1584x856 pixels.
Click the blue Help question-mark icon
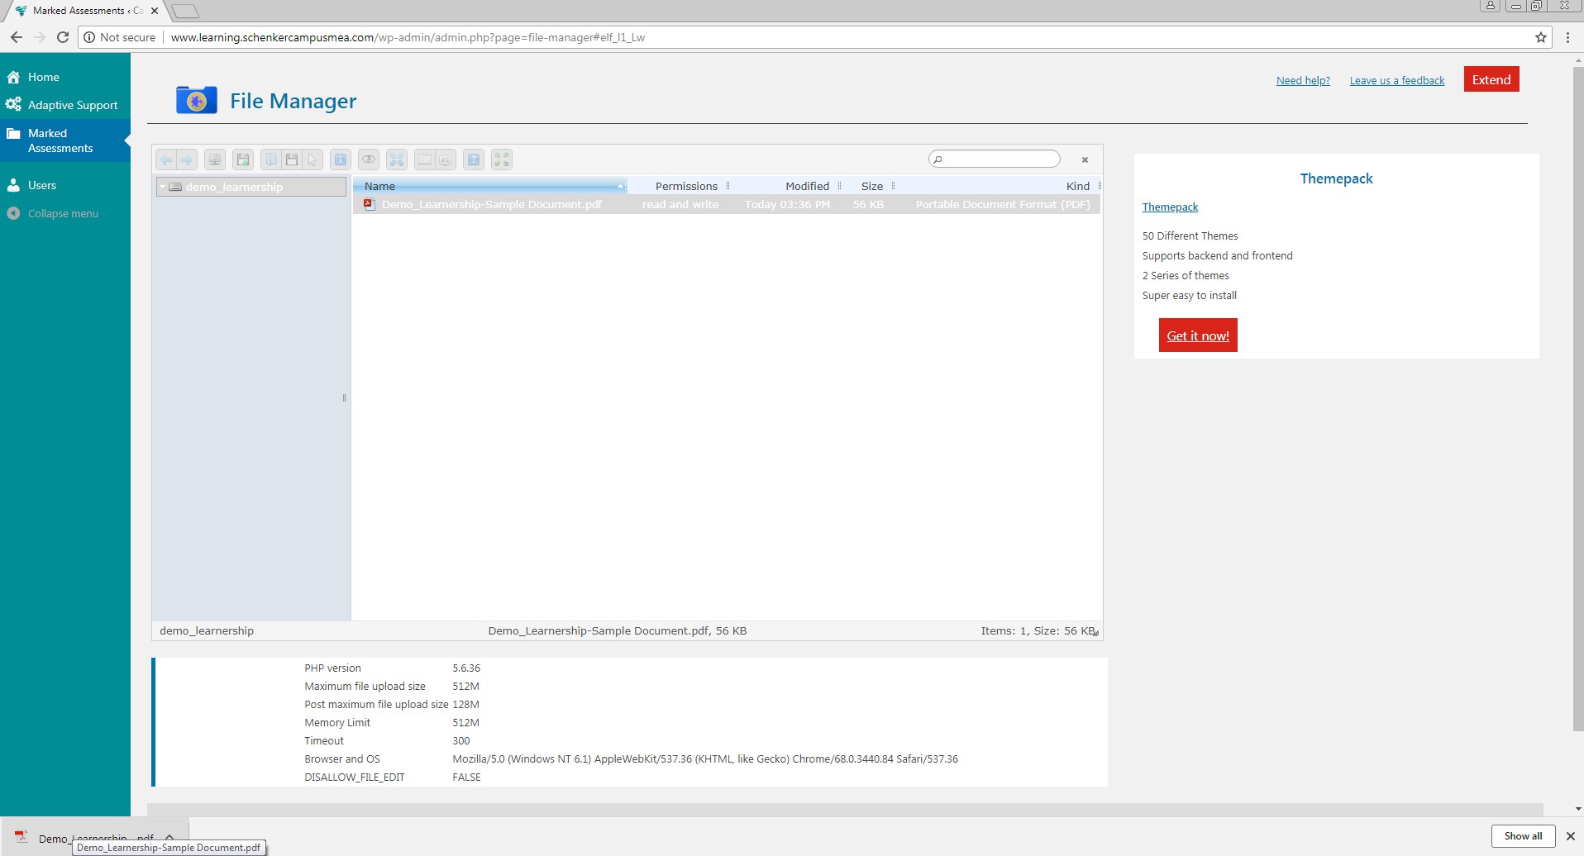point(474,159)
